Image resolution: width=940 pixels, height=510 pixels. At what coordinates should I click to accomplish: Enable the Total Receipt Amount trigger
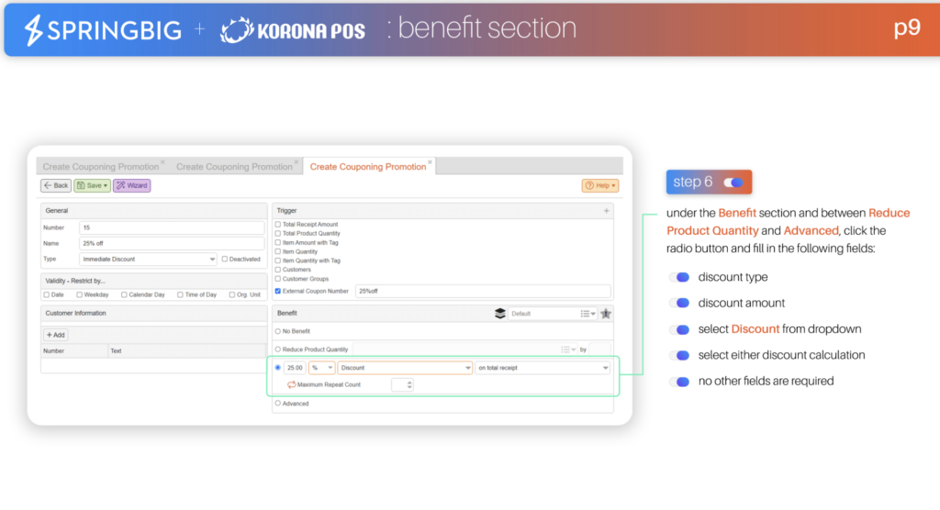click(x=277, y=224)
